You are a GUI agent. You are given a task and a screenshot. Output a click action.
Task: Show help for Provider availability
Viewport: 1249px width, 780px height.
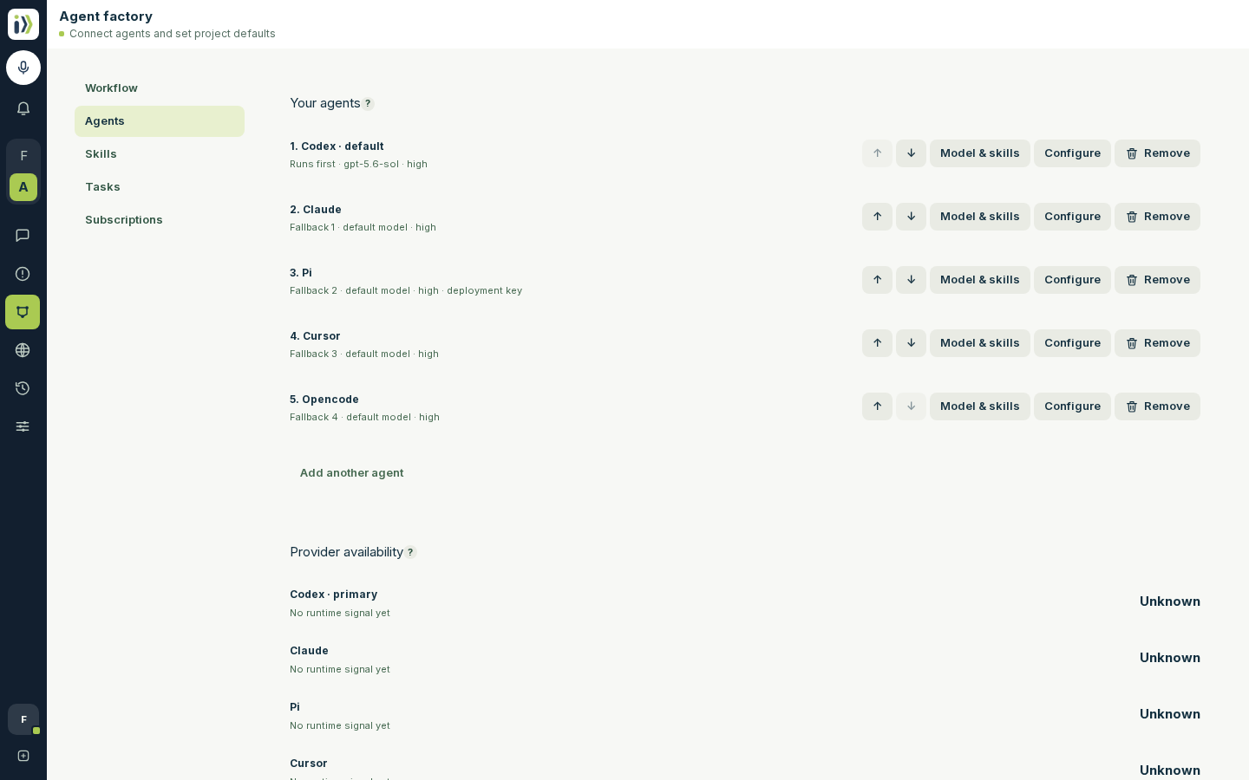(x=410, y=553)
